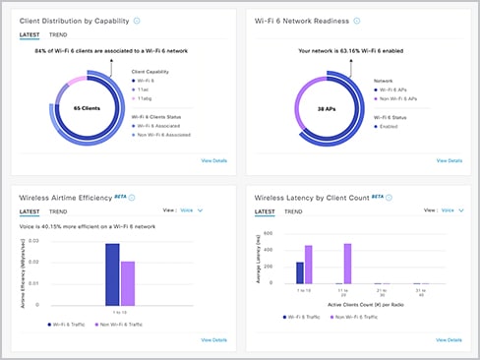Toggle Wi-Fi 6 APs legend entry
The image size is (480, 360).
[390, 90]
